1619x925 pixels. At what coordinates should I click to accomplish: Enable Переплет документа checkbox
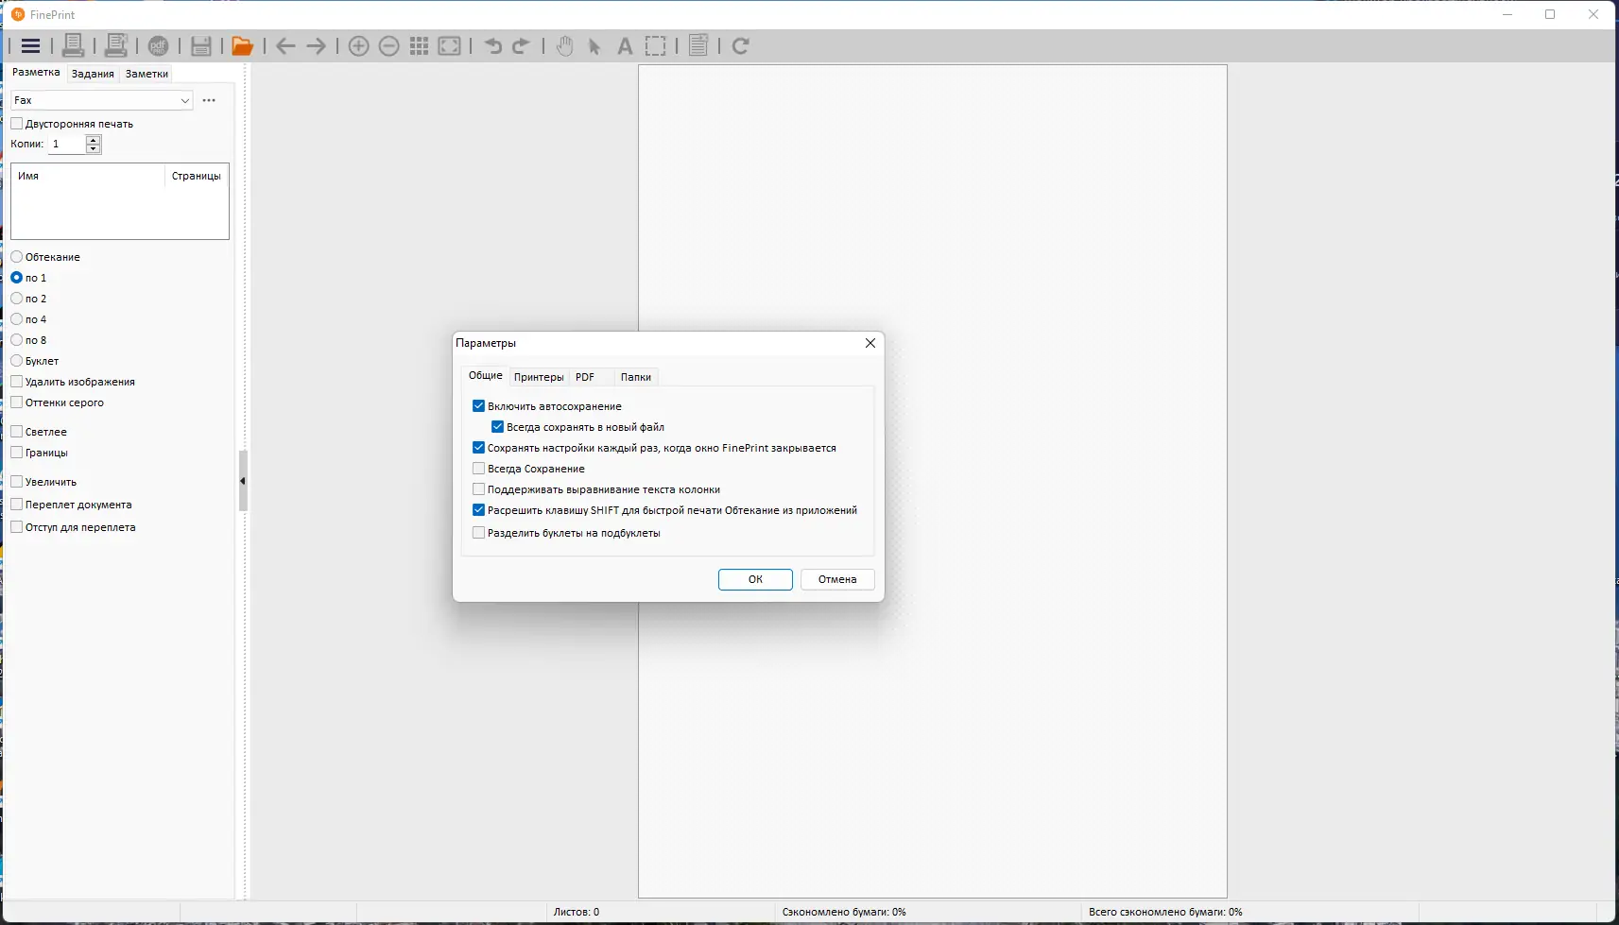(x=17, y=505)
